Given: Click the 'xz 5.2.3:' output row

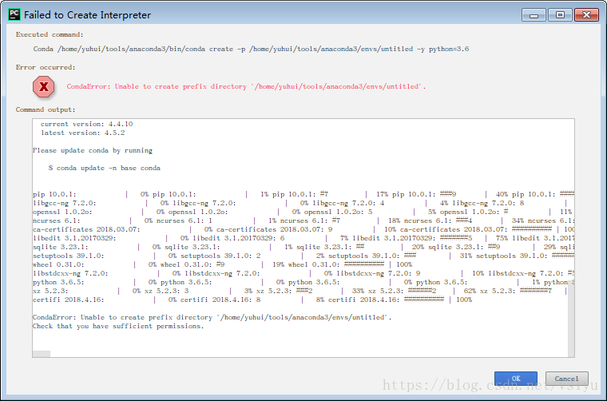Looking at the screenshot, I should tap(300, 291).
